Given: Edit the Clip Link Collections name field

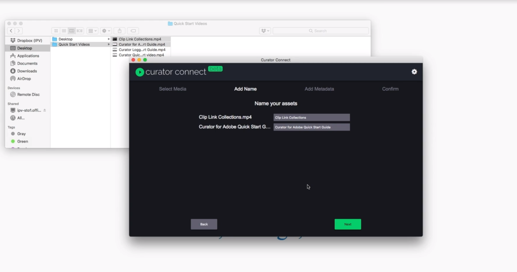Looking at the screenshot, I should pos(312,117).
